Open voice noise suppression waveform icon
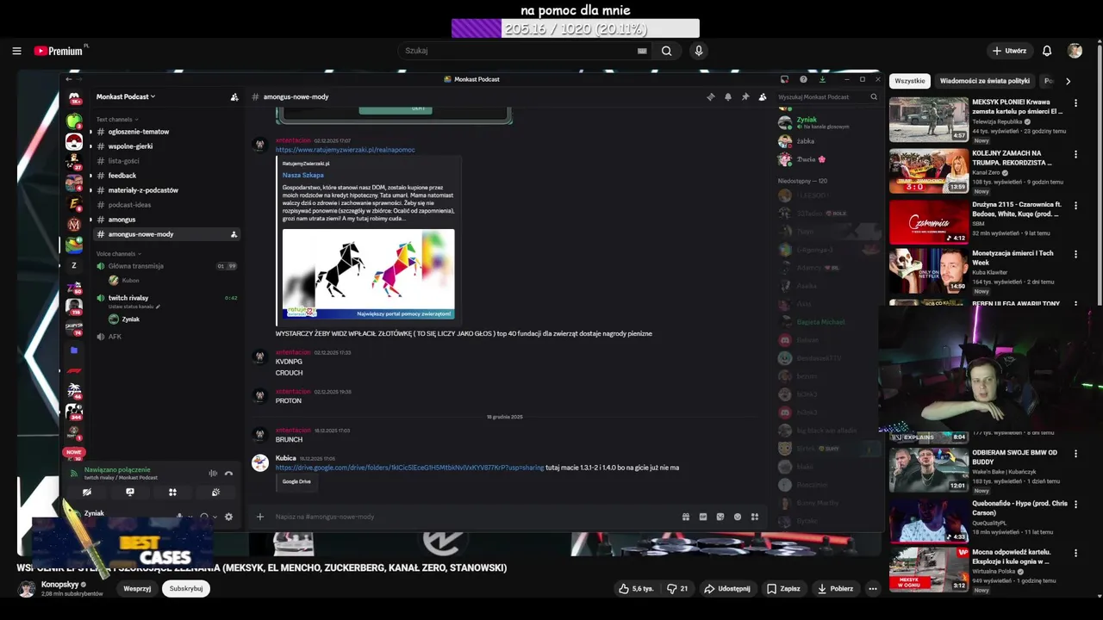1103x620 pixels. coord(213,473)
